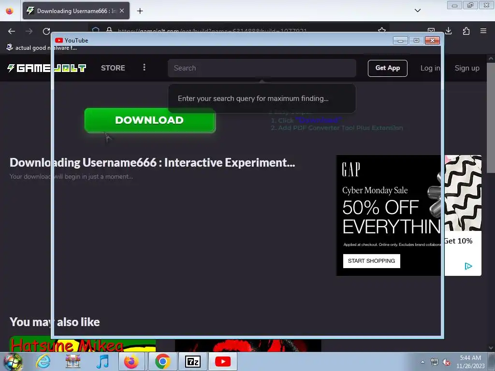Click 'Enter your search query' suggestion box
The height and width of the screenshot is (371, 495).
point(262,99)
